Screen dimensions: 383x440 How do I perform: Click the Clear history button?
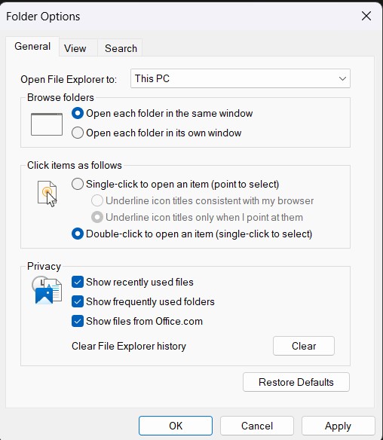point(304,346)
